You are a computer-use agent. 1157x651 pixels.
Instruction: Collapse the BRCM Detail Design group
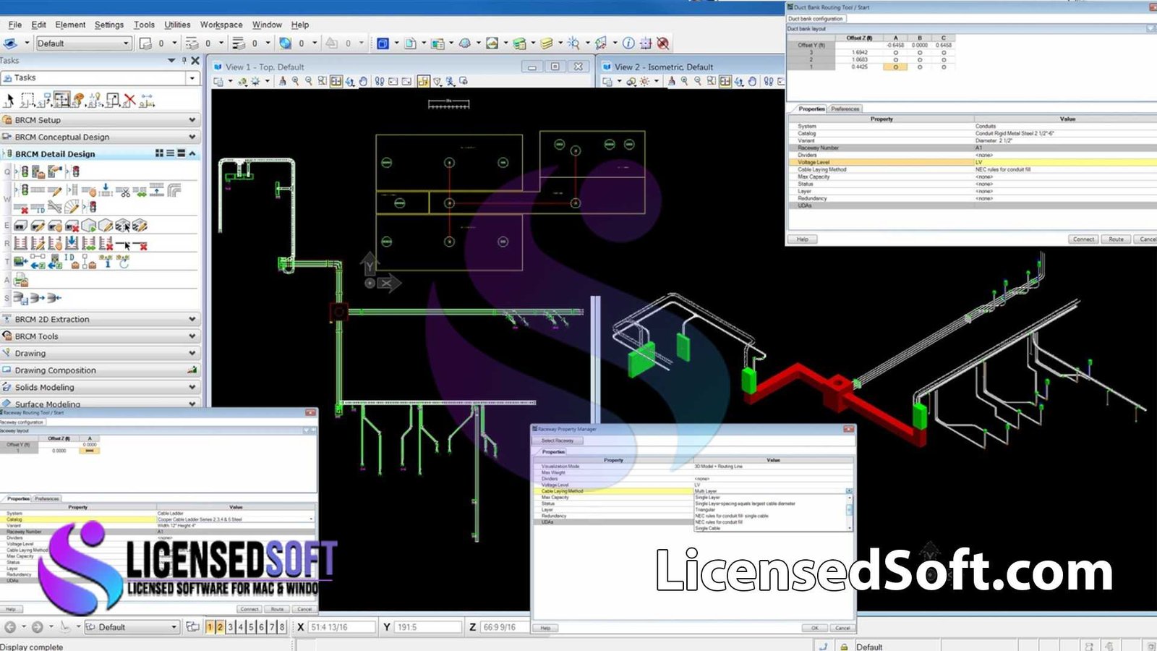point(192,153)
